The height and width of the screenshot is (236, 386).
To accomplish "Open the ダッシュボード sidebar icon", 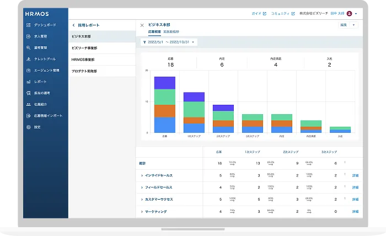I will click(29, 25).
